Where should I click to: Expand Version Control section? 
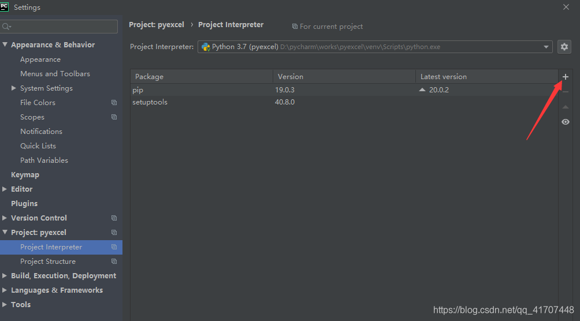tap(5, 218)
